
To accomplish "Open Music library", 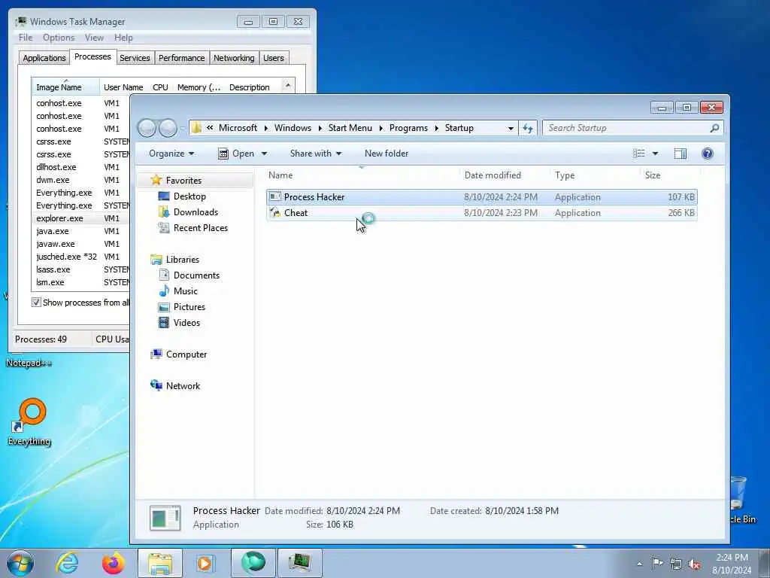I will (x=185, y=291).
